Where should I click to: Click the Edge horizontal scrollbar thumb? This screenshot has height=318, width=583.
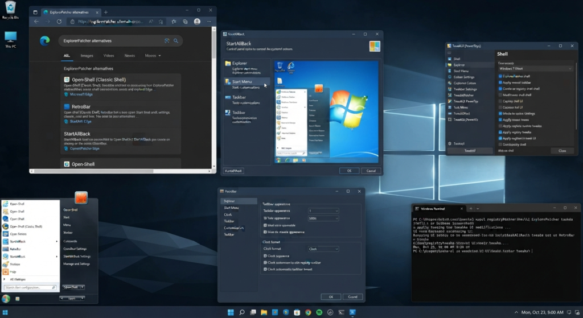[x=93, y=171]
